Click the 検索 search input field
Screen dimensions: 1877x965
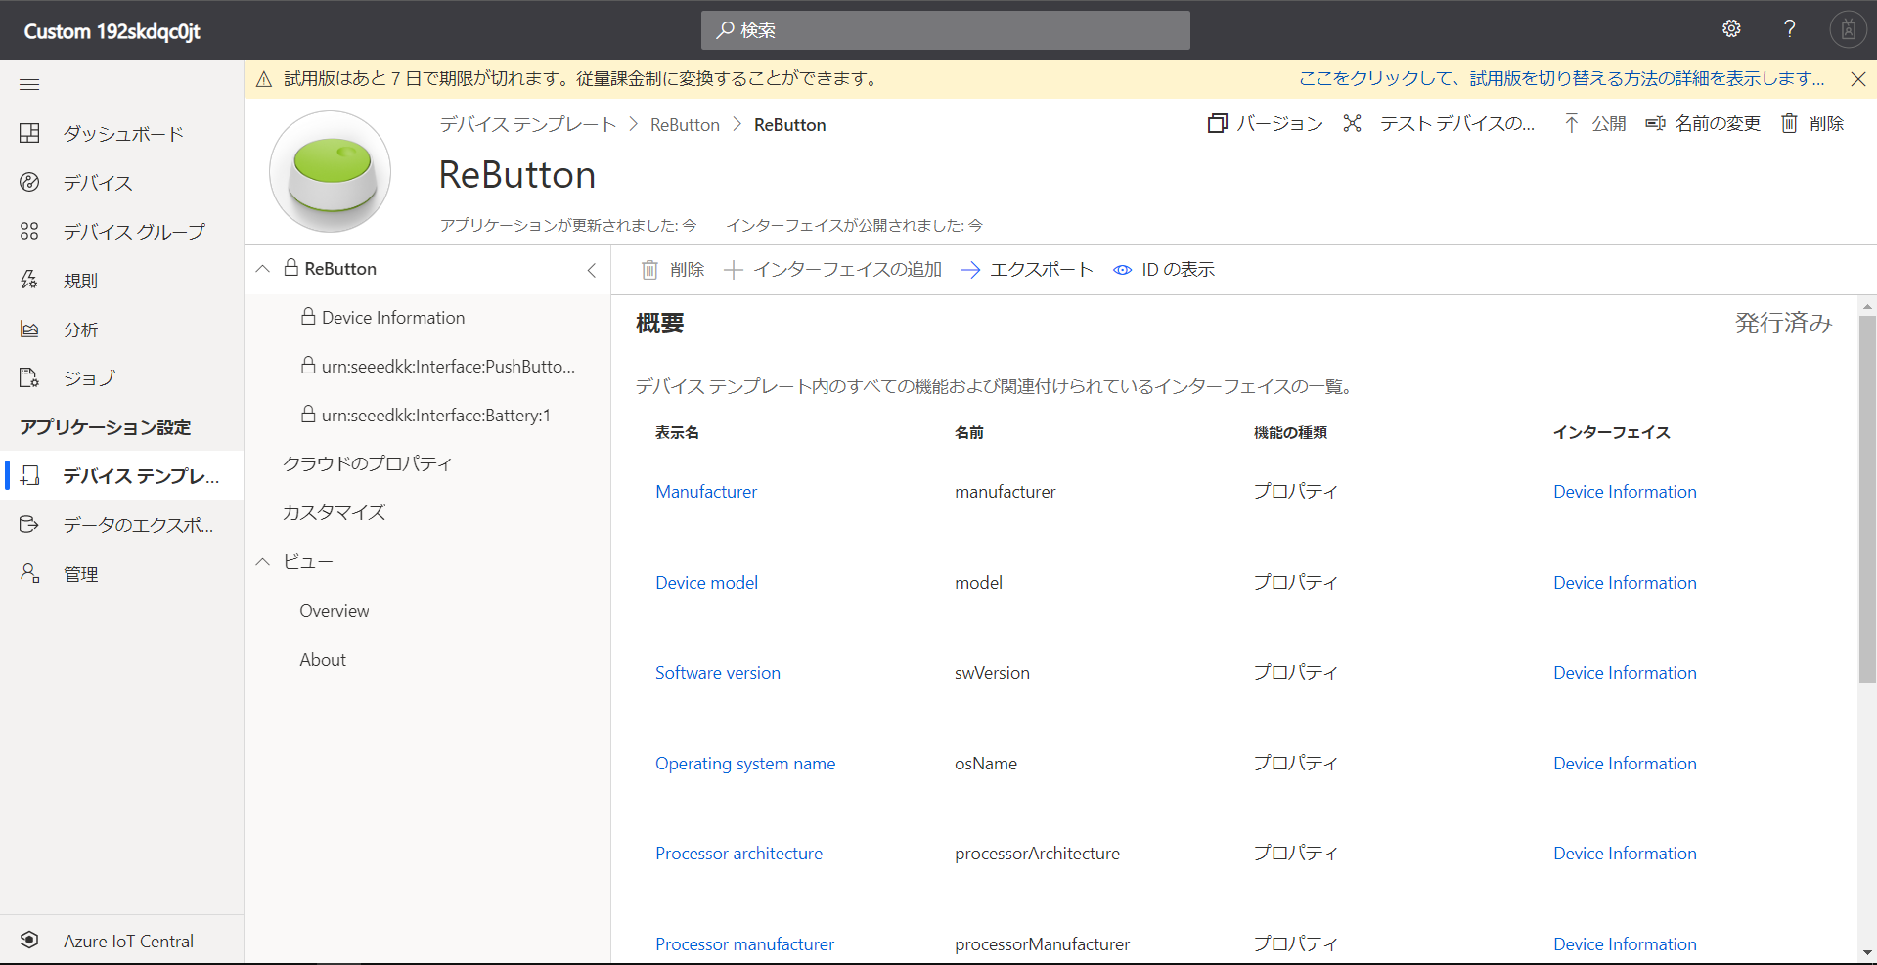pos(945,30)
